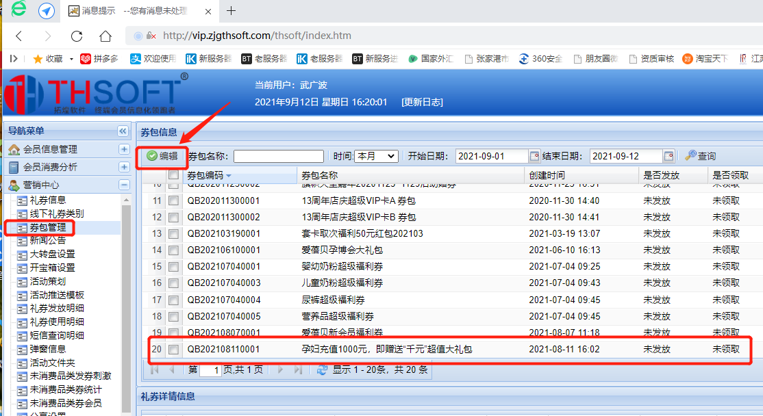763x416 pixels.
Task: Check the row 11 checkbox QB202011300001
Action: 173,200
